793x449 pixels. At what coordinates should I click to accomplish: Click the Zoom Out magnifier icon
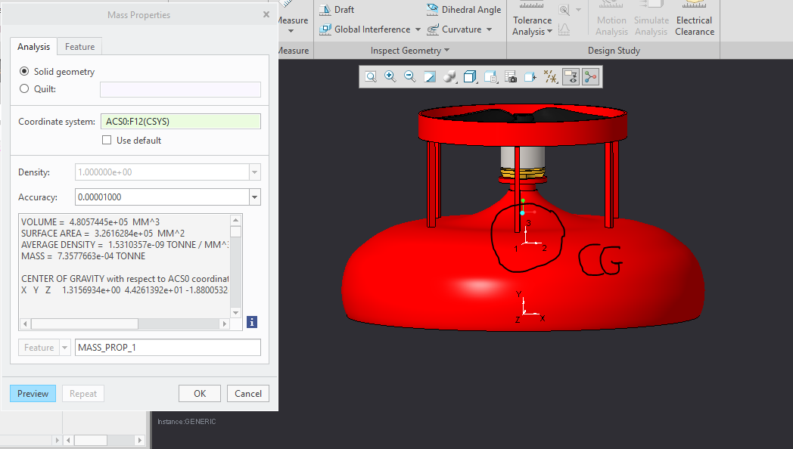(x=409, y=77)
